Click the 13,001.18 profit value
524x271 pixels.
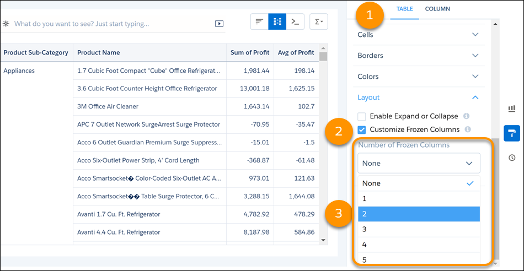(255, 89)
